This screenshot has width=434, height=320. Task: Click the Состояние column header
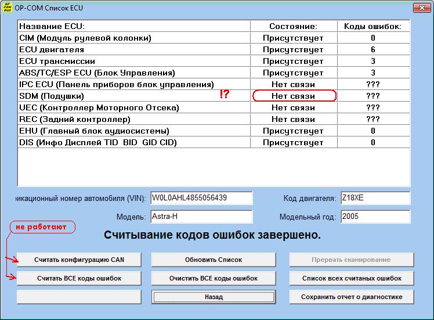coord(294,26)
